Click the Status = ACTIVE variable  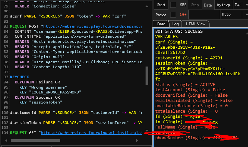[x=185, y=84]
